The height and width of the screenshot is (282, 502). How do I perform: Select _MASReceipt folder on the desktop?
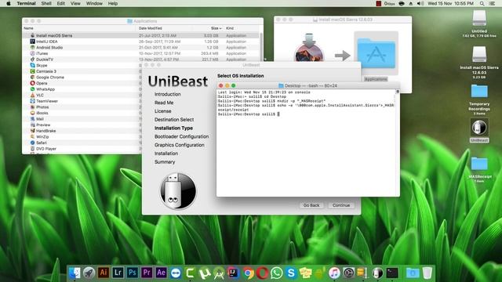click(x=479, y=164)
